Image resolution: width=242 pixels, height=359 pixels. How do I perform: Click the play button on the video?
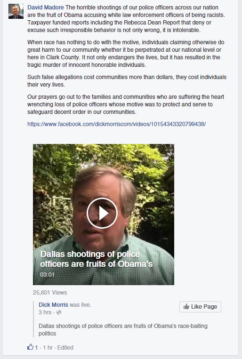(102, 213)
